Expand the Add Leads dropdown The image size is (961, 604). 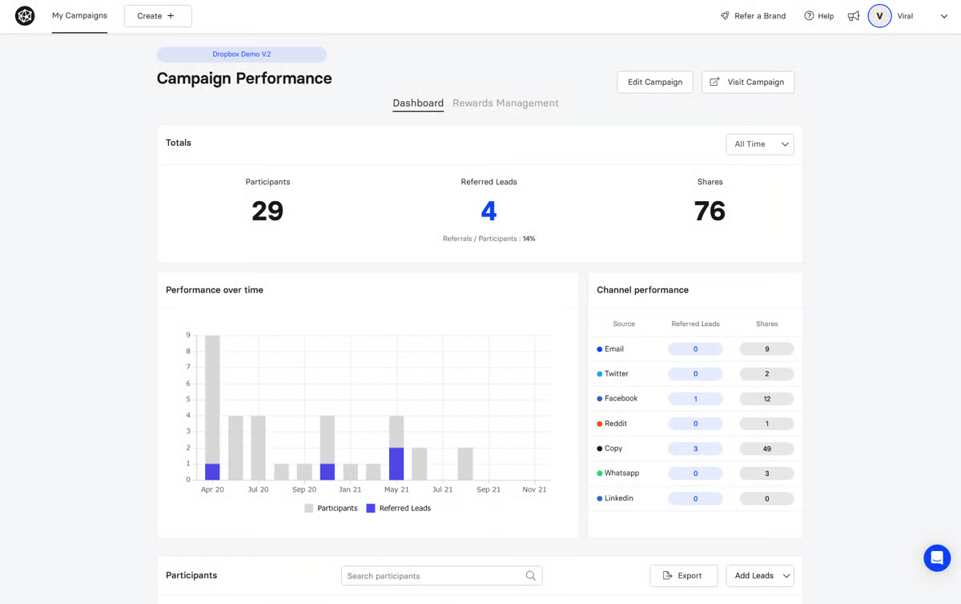(x=760, y=576)
